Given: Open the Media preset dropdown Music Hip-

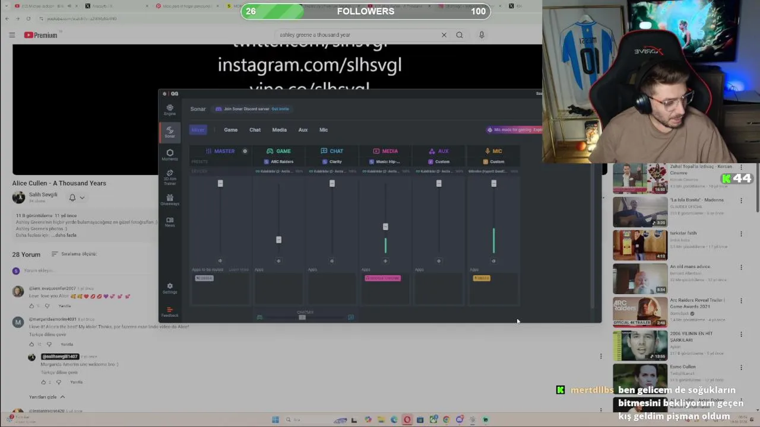Looking at the screenshot, I should click(x=385, y=161).
